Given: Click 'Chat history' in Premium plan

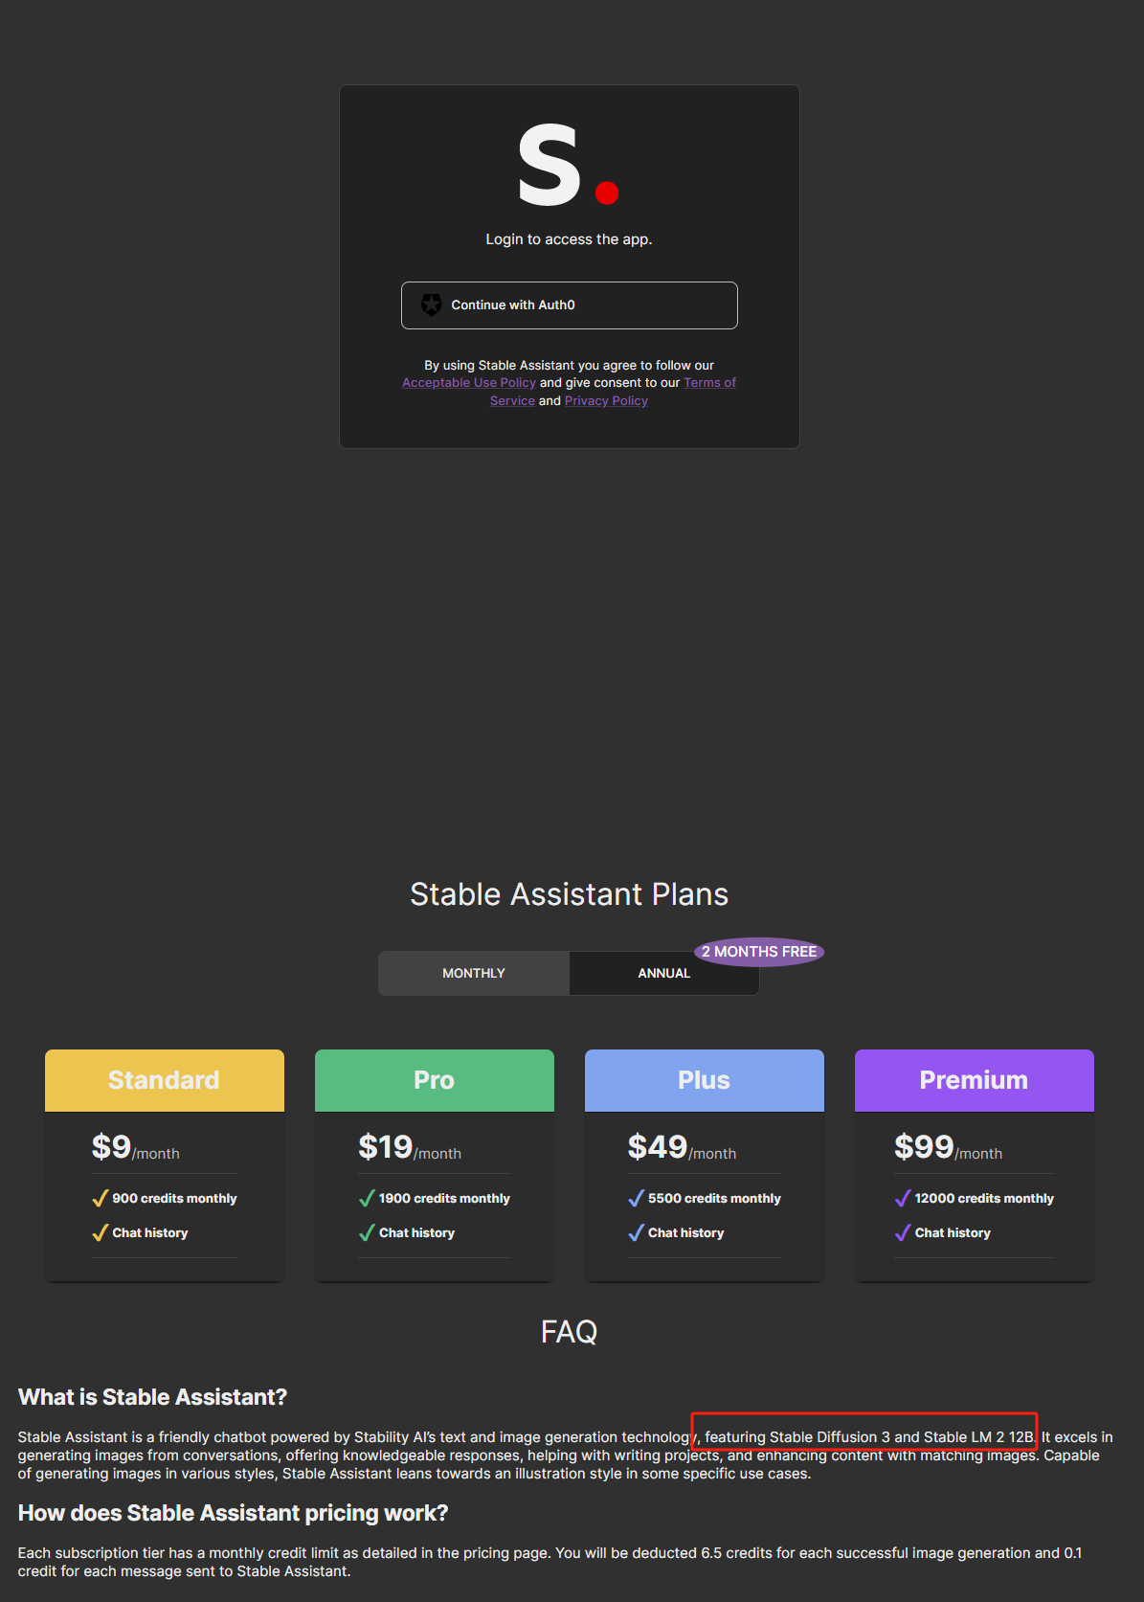Looking at the screenshot, I should point(953,1232).
